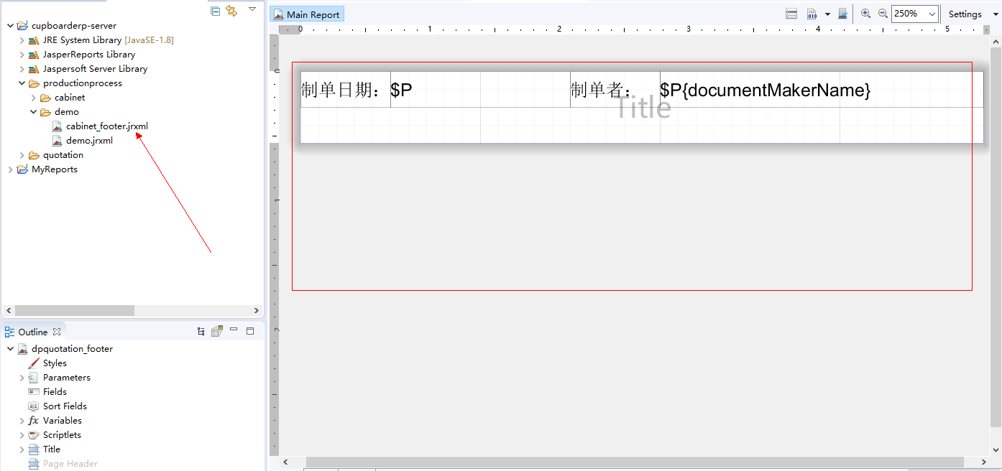Select the cabinet folder
This screenshot has height=471, width=1002.
(70, 98)
